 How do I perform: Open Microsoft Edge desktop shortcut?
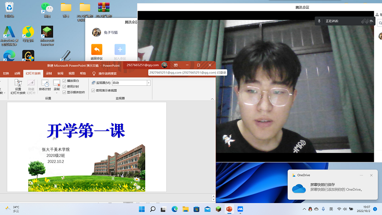(9, 56)
